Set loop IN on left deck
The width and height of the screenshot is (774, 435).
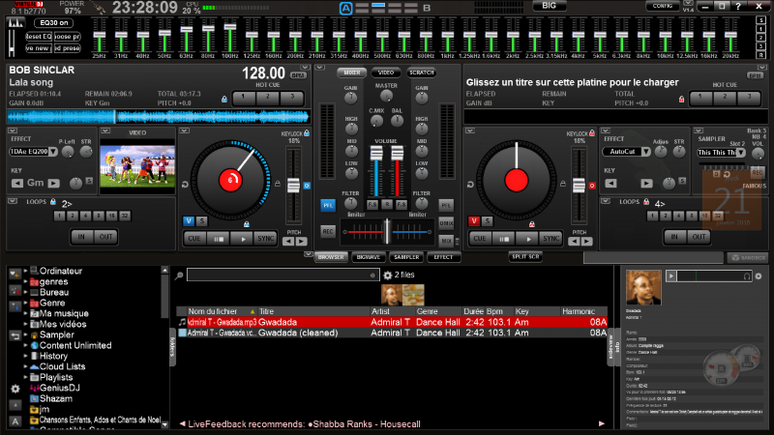point(81,237)
